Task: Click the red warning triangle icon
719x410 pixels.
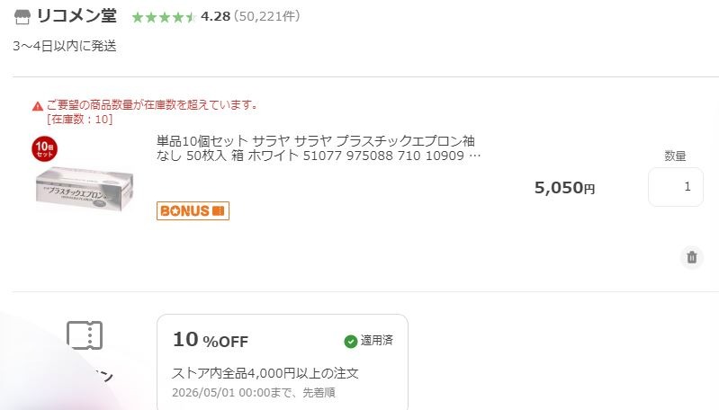Action: 38,106
